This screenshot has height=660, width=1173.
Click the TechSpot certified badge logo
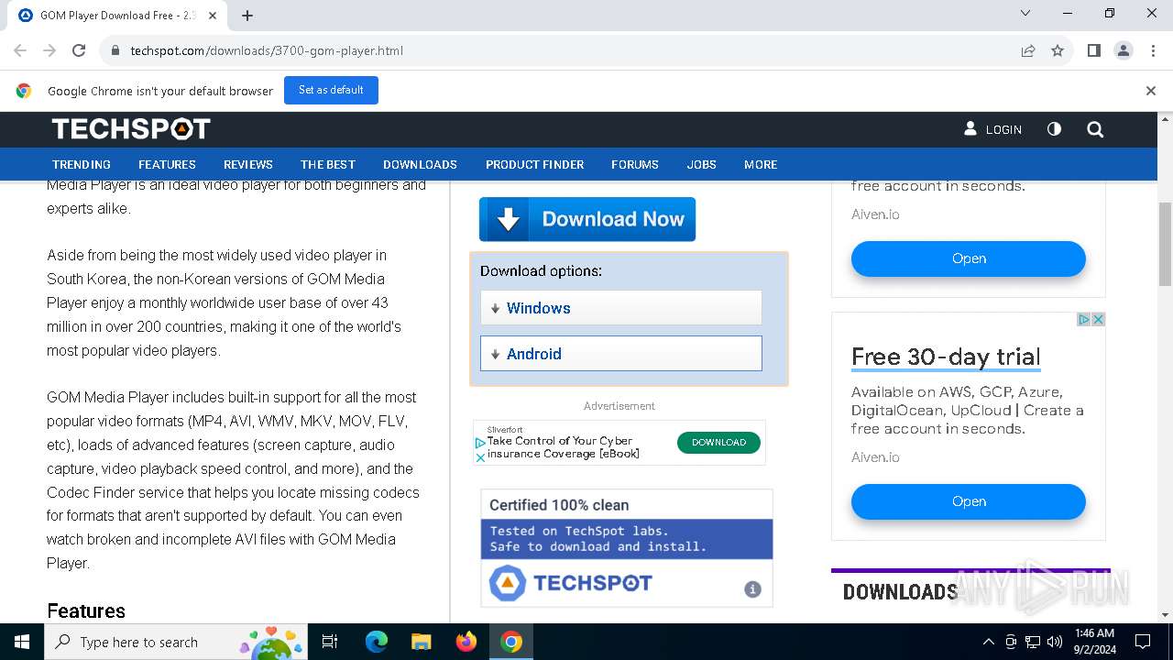[x=570, y=583]
